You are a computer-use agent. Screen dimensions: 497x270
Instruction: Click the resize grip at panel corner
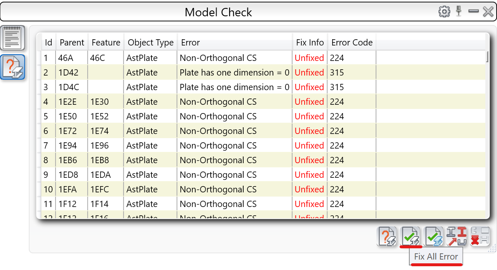tap(492, 249)
